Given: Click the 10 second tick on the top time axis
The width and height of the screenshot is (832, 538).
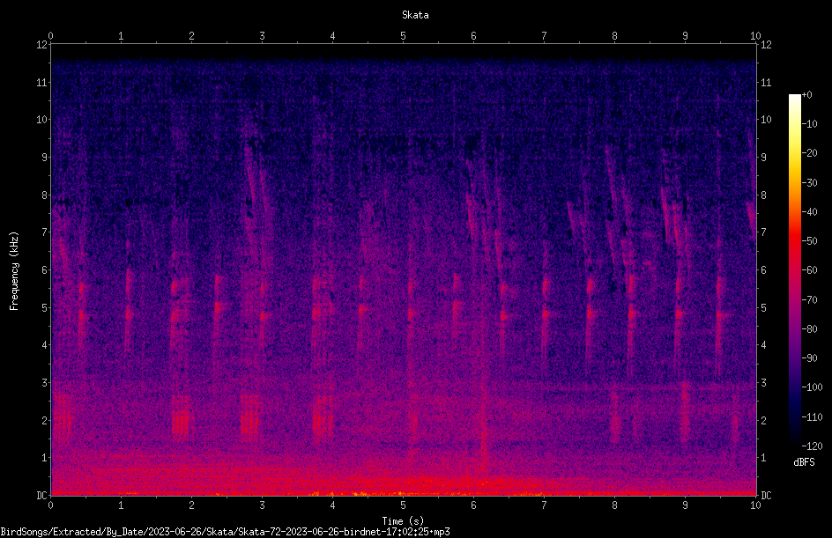Looking at the screenshot, I should pyautogui.click(x=755, y=36).
